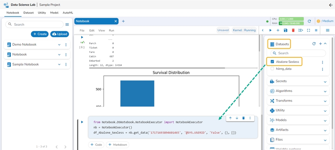
Task: Click the fullscreen toggle icon in the toolbar
Action: [308, 30]
